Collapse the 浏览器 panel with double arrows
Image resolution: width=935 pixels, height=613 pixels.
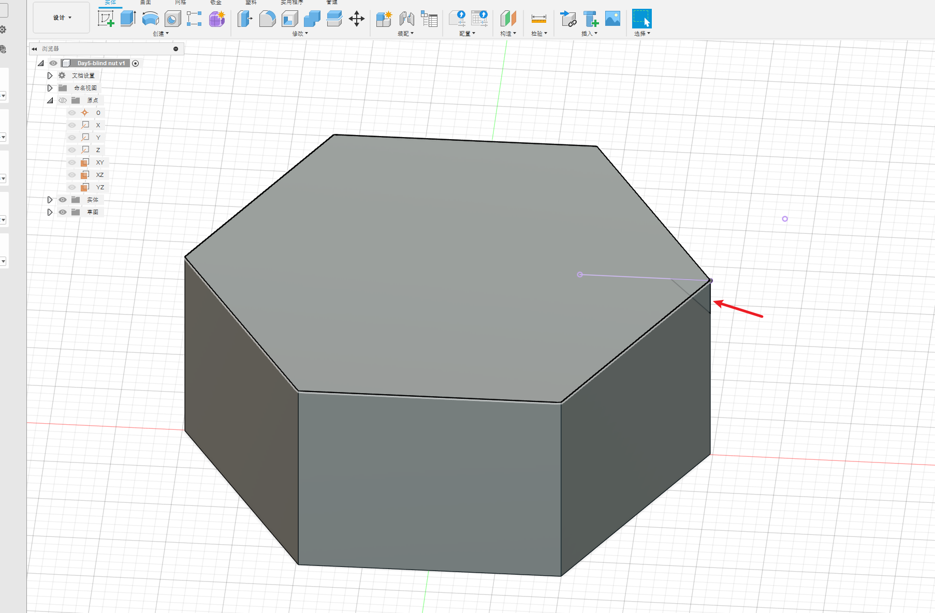34,49
